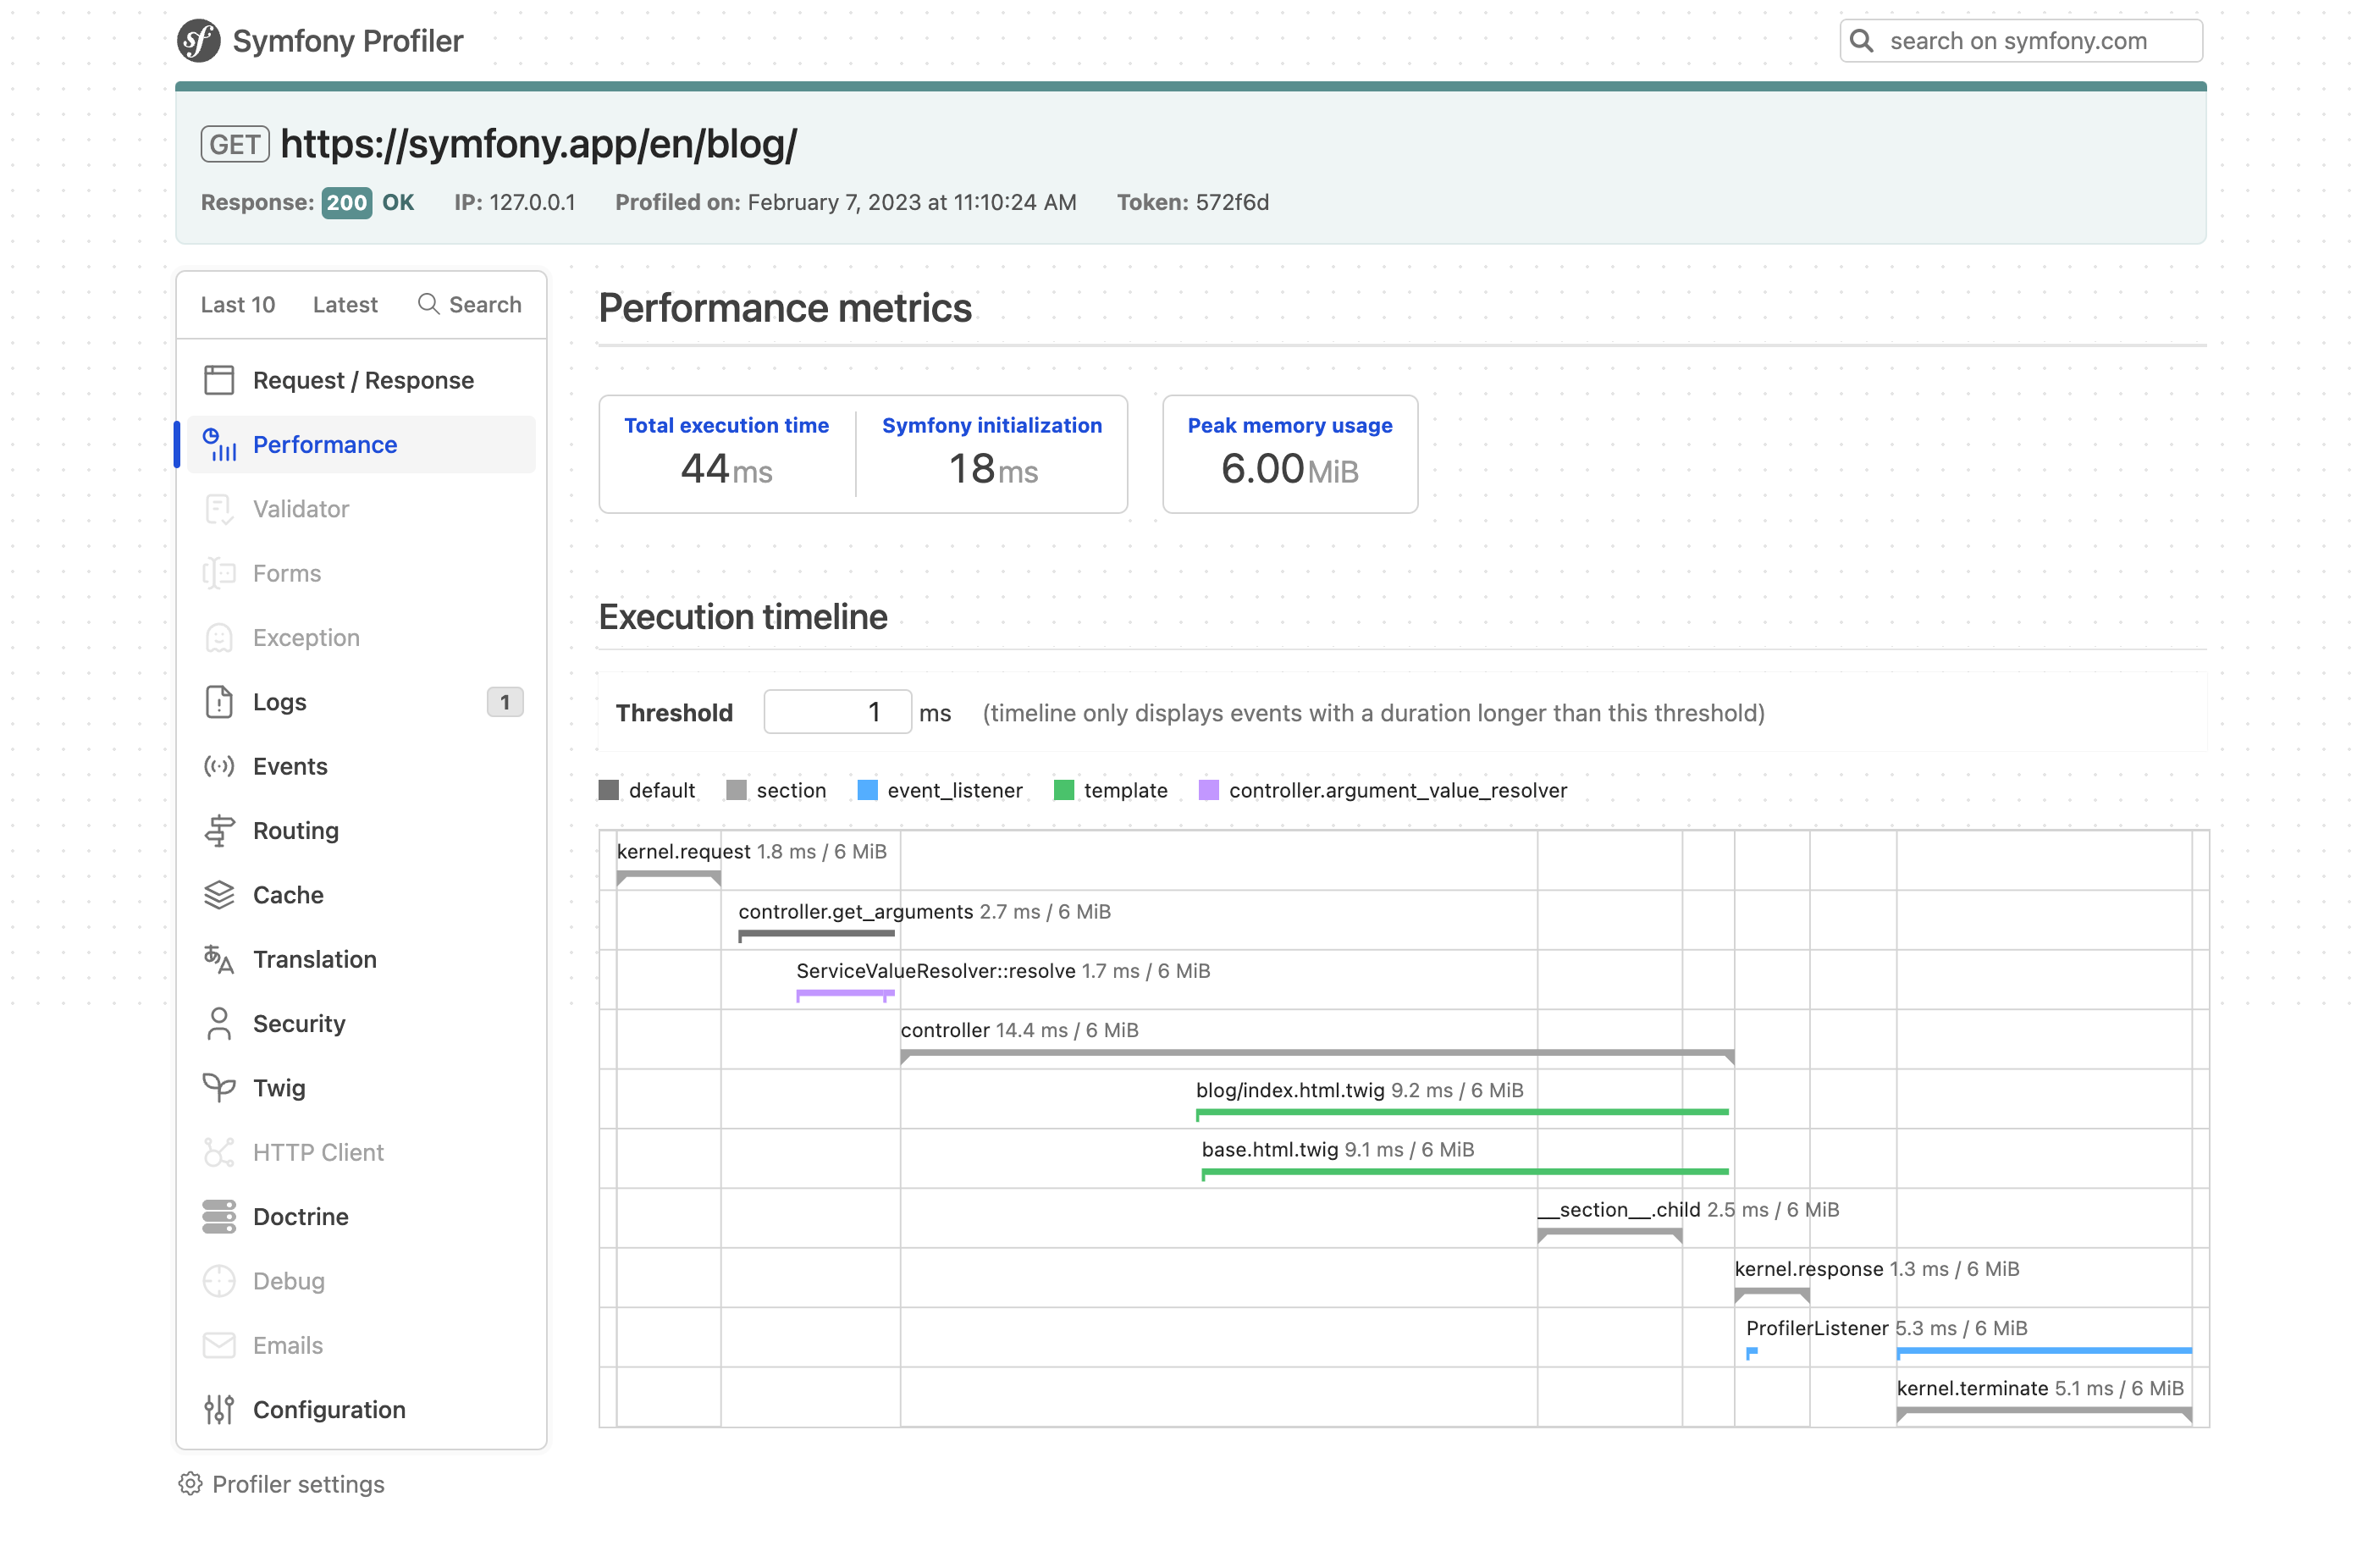Viewport: 2357px width, 1568px height.
Task: Click the Translation language icon
Action: point(219,959)
